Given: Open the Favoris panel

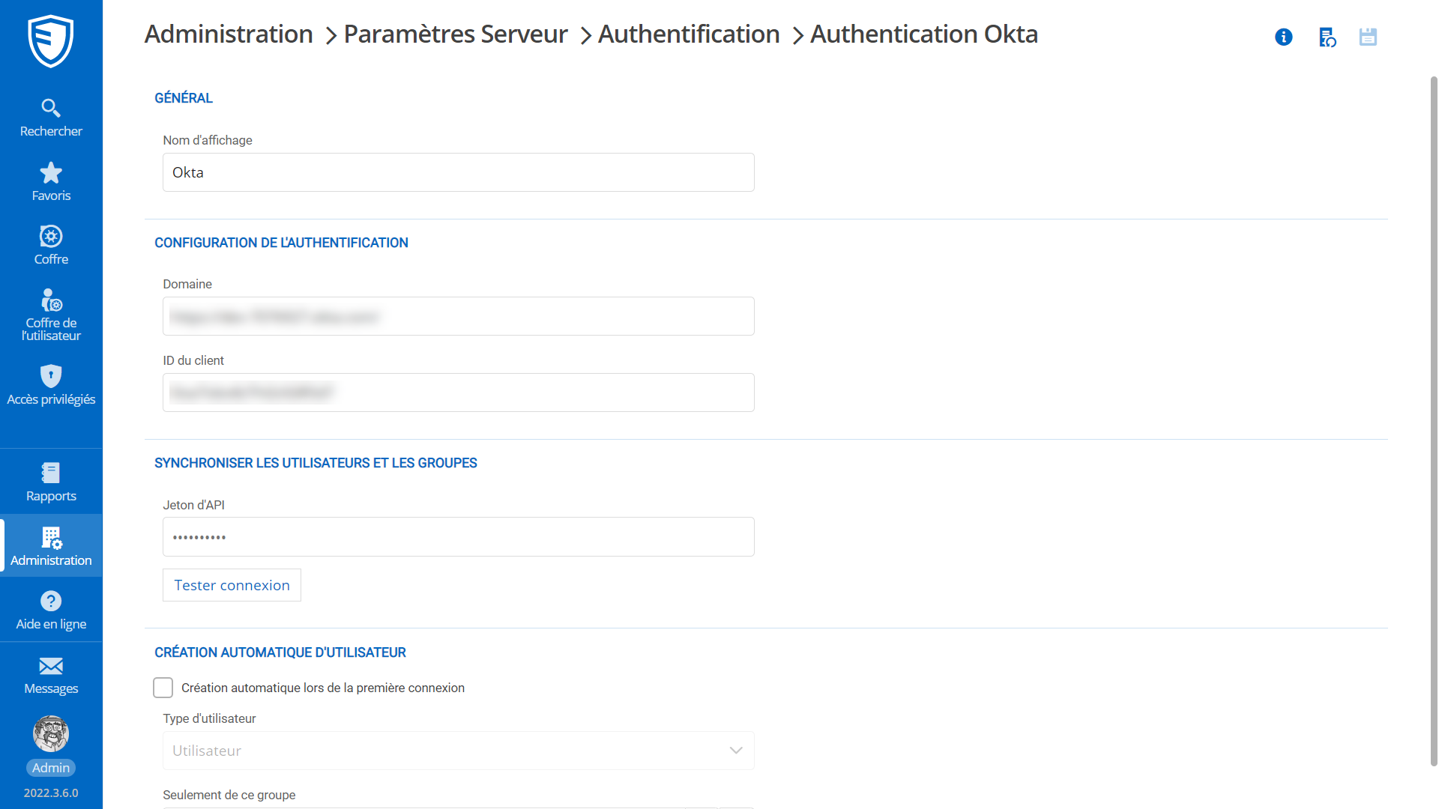Looking at the screenshot, I should coord(50,181).
